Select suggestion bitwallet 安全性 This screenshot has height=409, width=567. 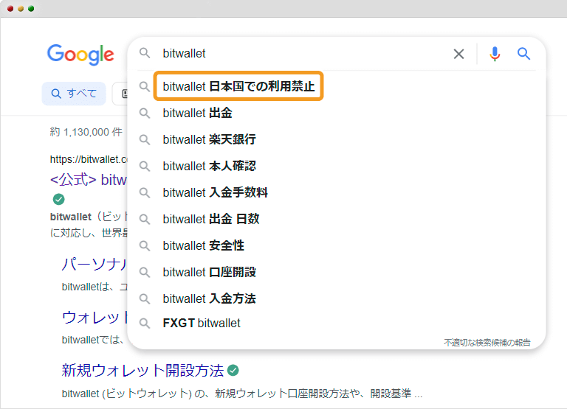click(203, 245)
